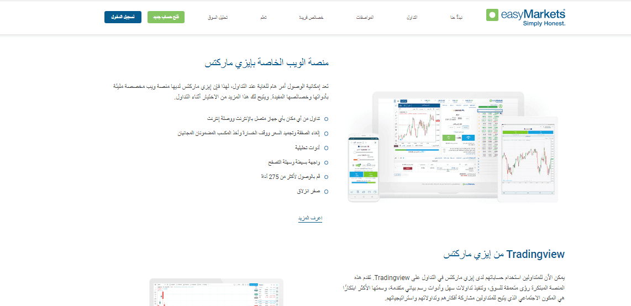Click bullet text أدوات تحليلية
631x306 pixels.
[x=306, y=147]
